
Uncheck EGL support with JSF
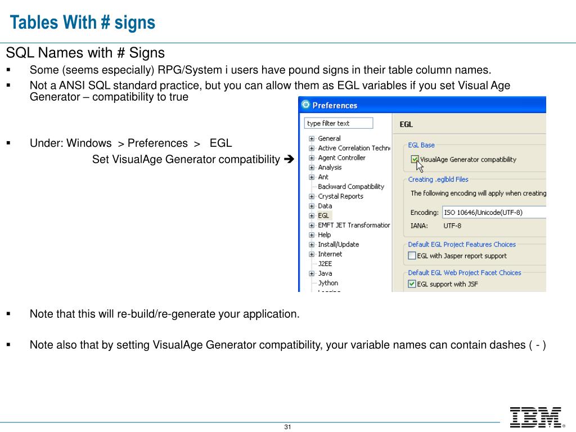tap(412, 283)
